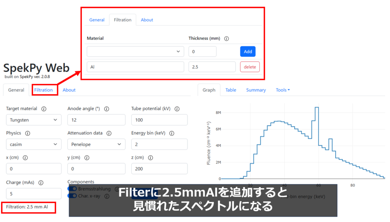Click the Energy bin field
The image size is (390, 222).
[160, 144]
